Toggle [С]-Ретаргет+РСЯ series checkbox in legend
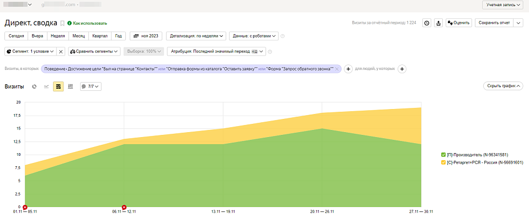Screen dimensions: 529x223 point(443,162)
